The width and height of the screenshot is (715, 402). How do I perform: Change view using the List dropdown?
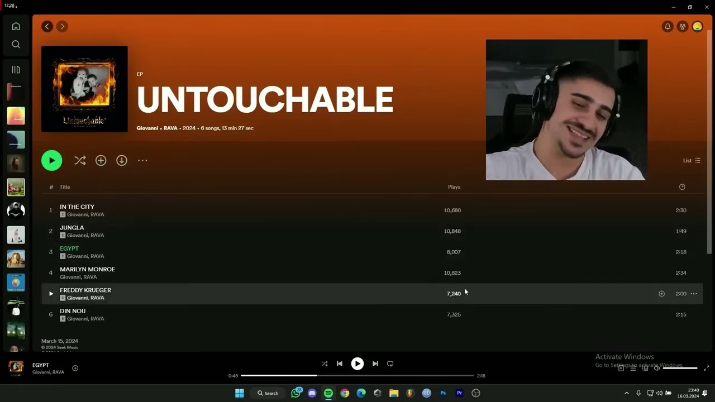pos(692,160)
